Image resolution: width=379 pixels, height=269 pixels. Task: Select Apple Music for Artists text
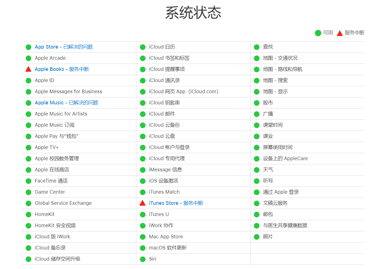pos(61,114)
